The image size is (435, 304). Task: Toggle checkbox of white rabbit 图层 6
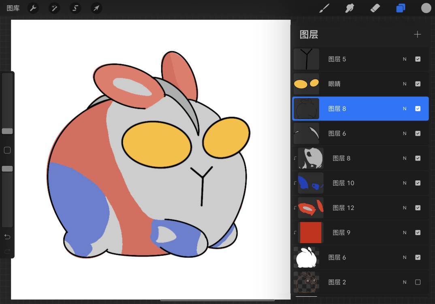click(x=418, y=257)
